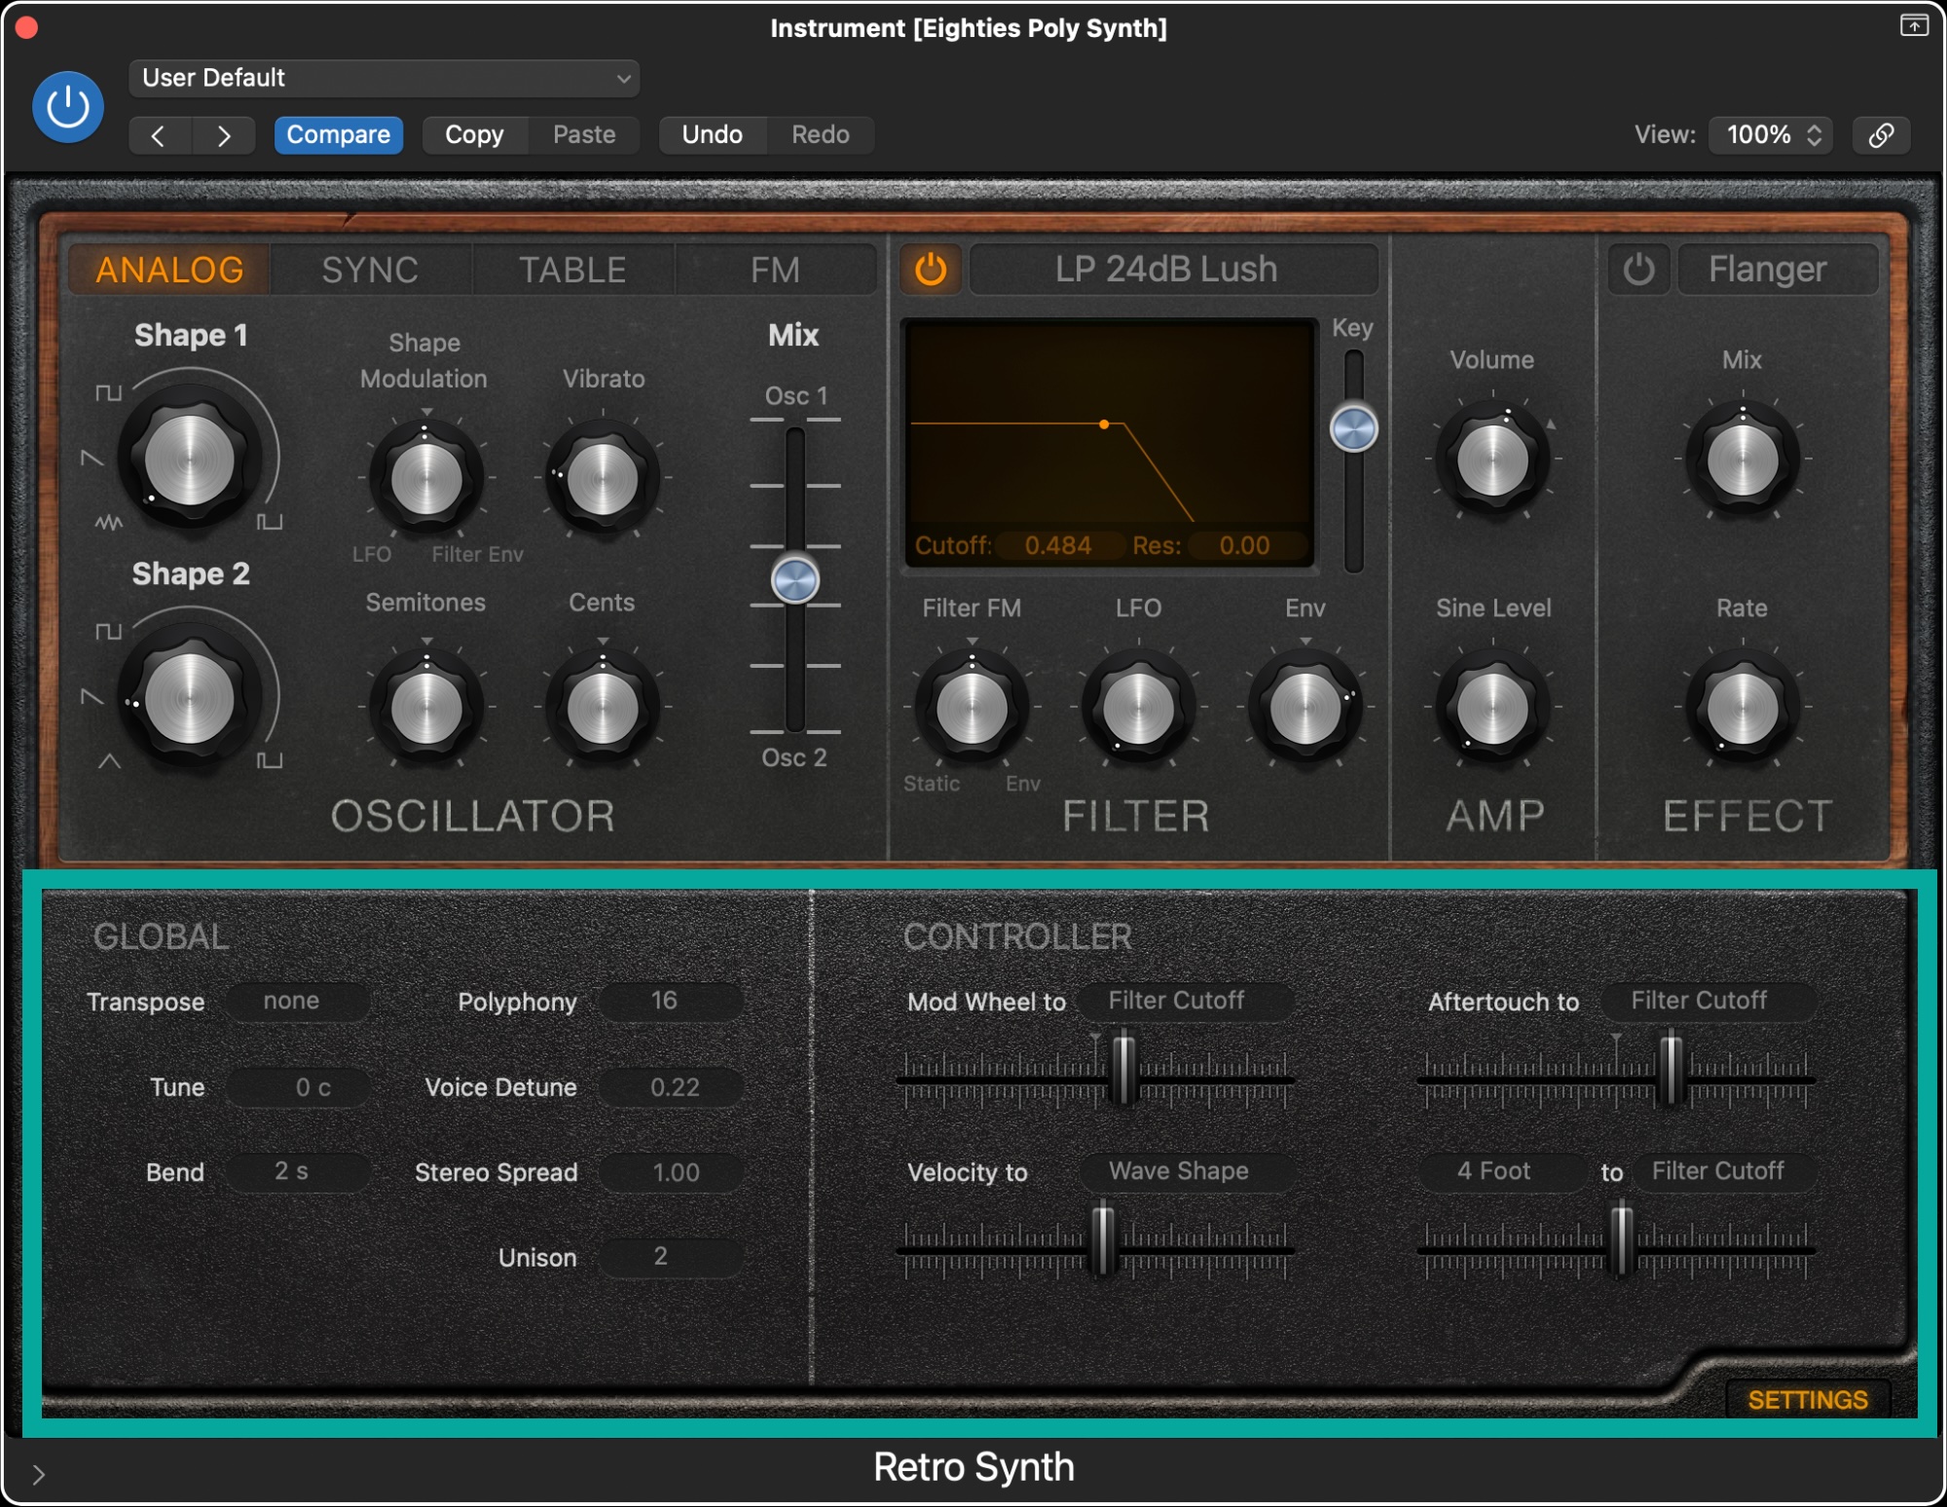
Task: Open the Mod Wheel to Filter Cutoff menu
Action: pos(1186,1001)
